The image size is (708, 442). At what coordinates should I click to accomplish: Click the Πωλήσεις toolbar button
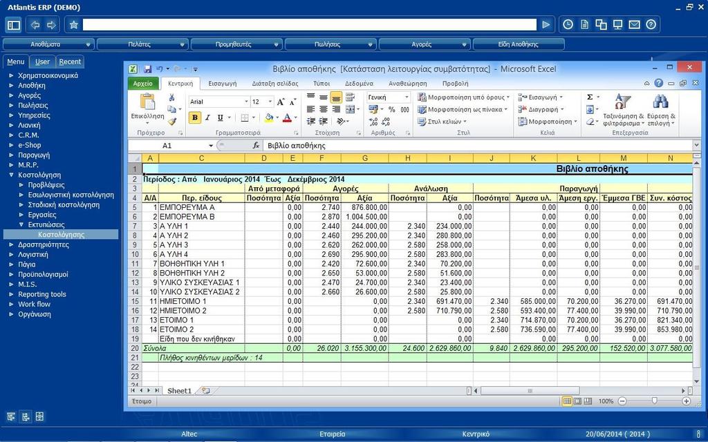(x=330, y=44)
